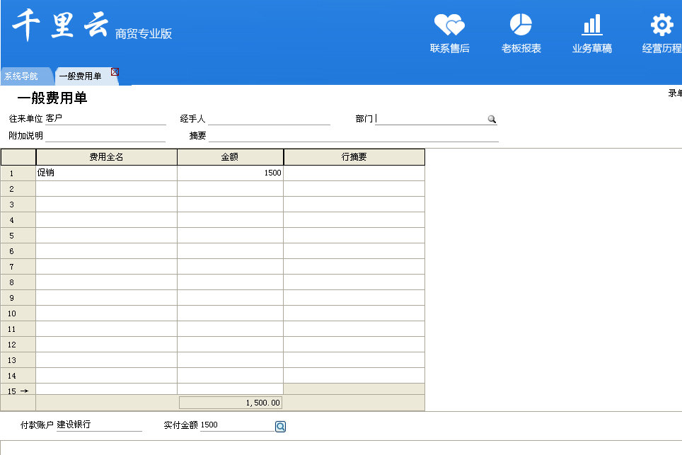This screenshot has height=455, width=682.
Task: Select the 一般费用单 tab
Action: click(80, 76)
